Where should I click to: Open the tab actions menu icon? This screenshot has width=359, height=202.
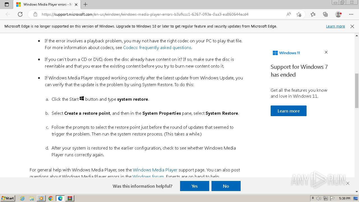pos(7,4)
